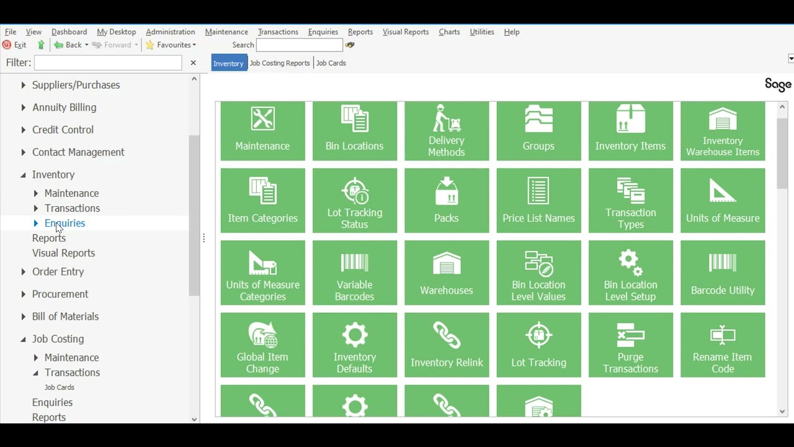Open the Lot Tracking Status tile
Screen dimensions: 794x447
[x=354, y=201]
